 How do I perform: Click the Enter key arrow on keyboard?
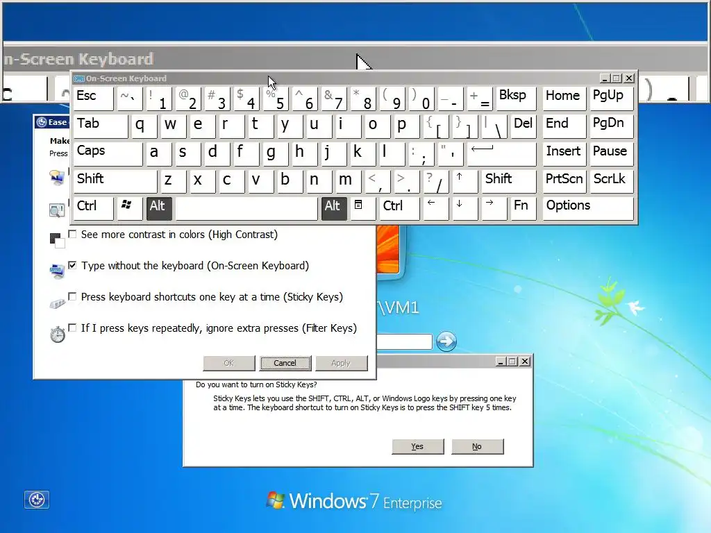click(x=501, y=154)
